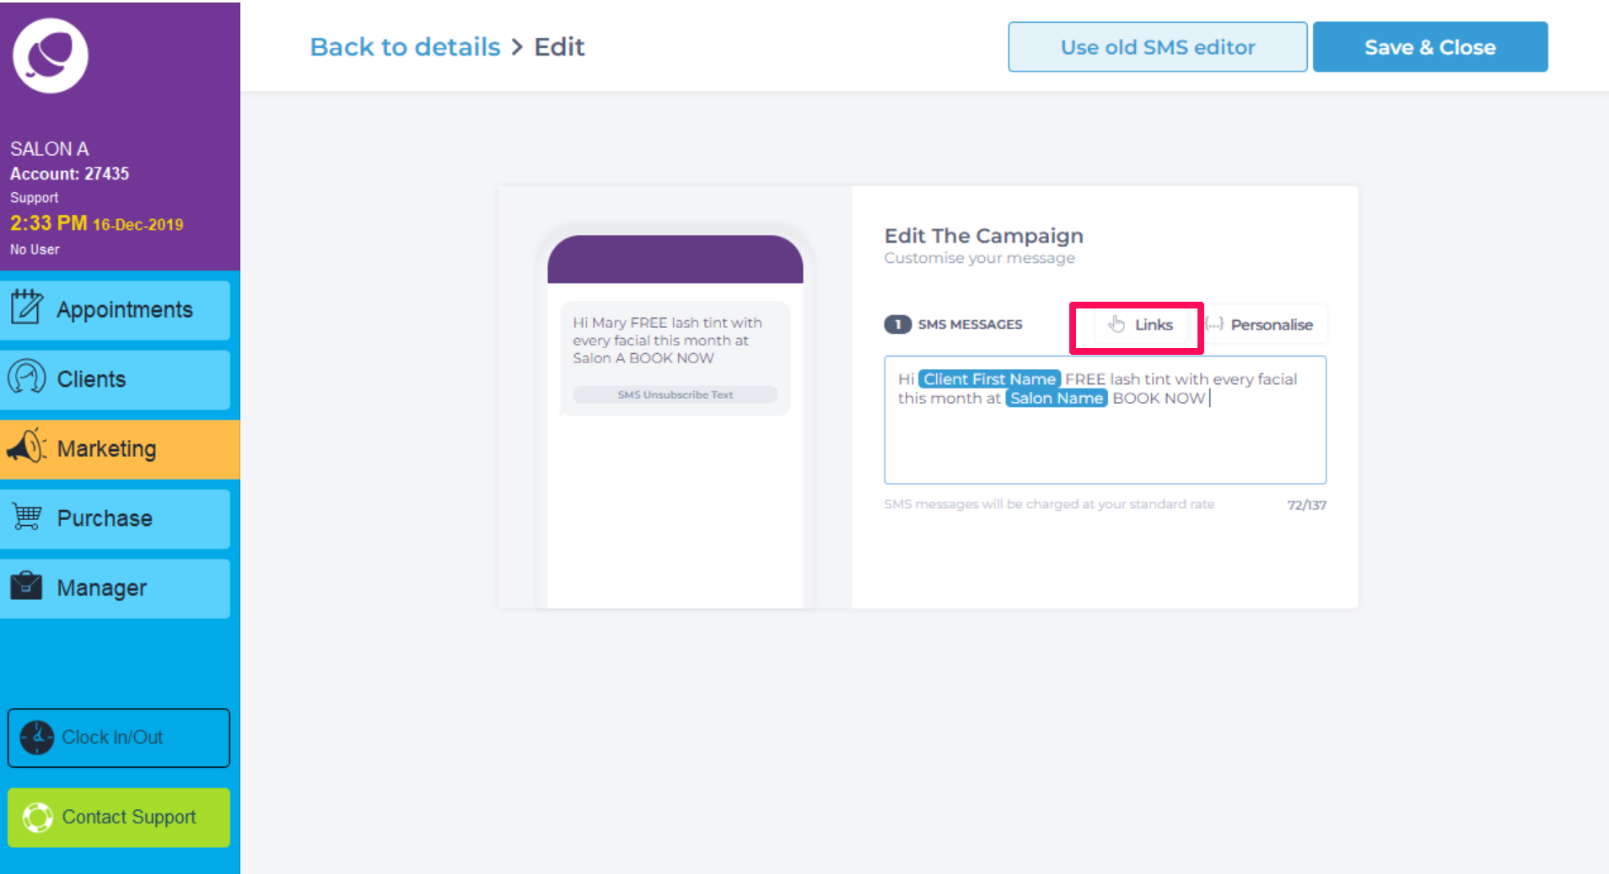Click the Contact Support lifebuoy icon

coord(38,818)
